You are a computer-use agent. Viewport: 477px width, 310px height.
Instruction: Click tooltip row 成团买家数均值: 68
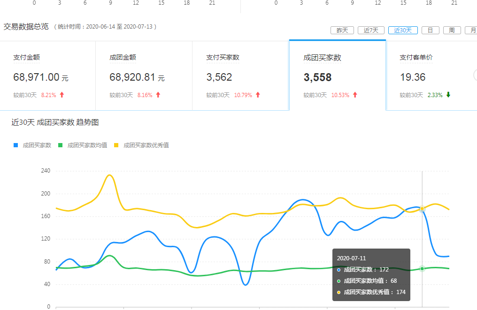coord(367,281)
